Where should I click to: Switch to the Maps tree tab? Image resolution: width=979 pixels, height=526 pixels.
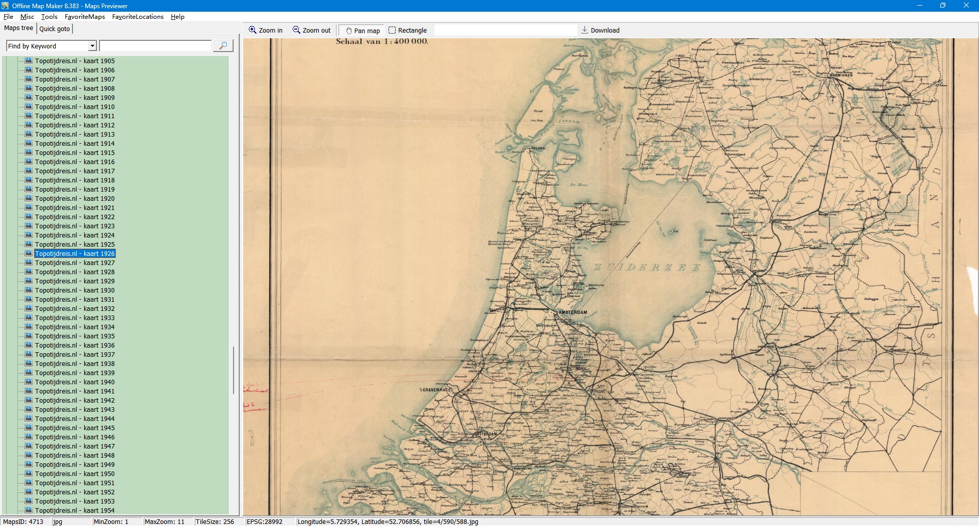coord(18,29)
